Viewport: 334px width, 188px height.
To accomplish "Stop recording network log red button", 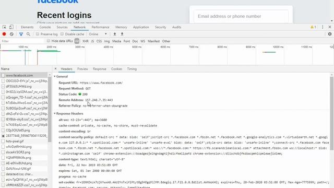I will [4, 34].
